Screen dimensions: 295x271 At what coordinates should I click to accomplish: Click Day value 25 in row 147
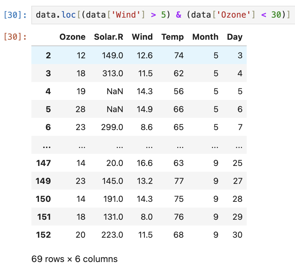click(x=237, y=163)
